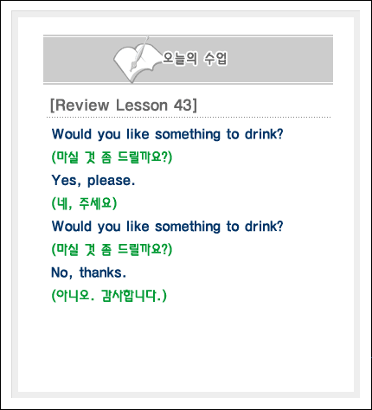The image size is (372, 410).
Task: Click the book and pen icon
Action: point(137,60)
